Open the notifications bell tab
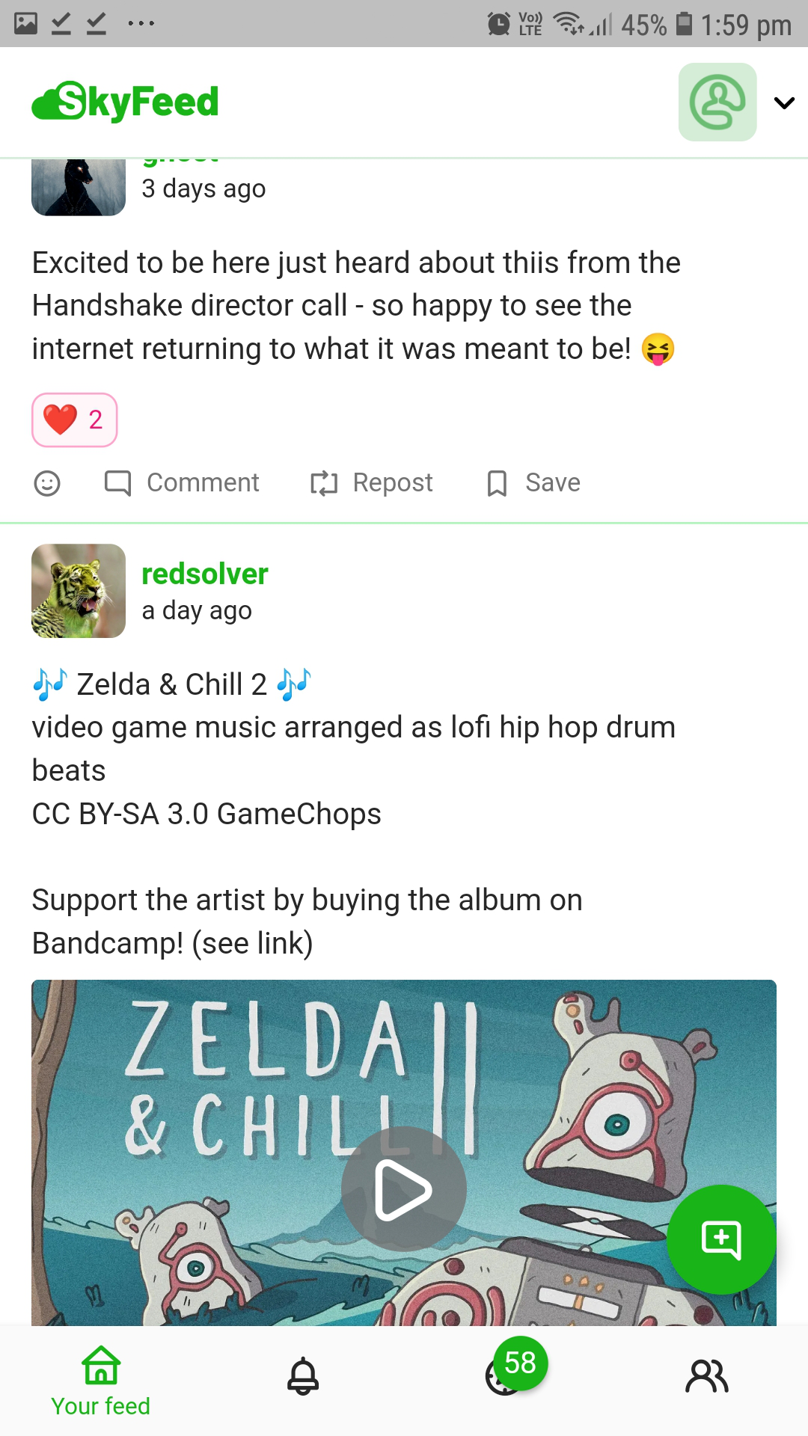 tap(303, 1376)
